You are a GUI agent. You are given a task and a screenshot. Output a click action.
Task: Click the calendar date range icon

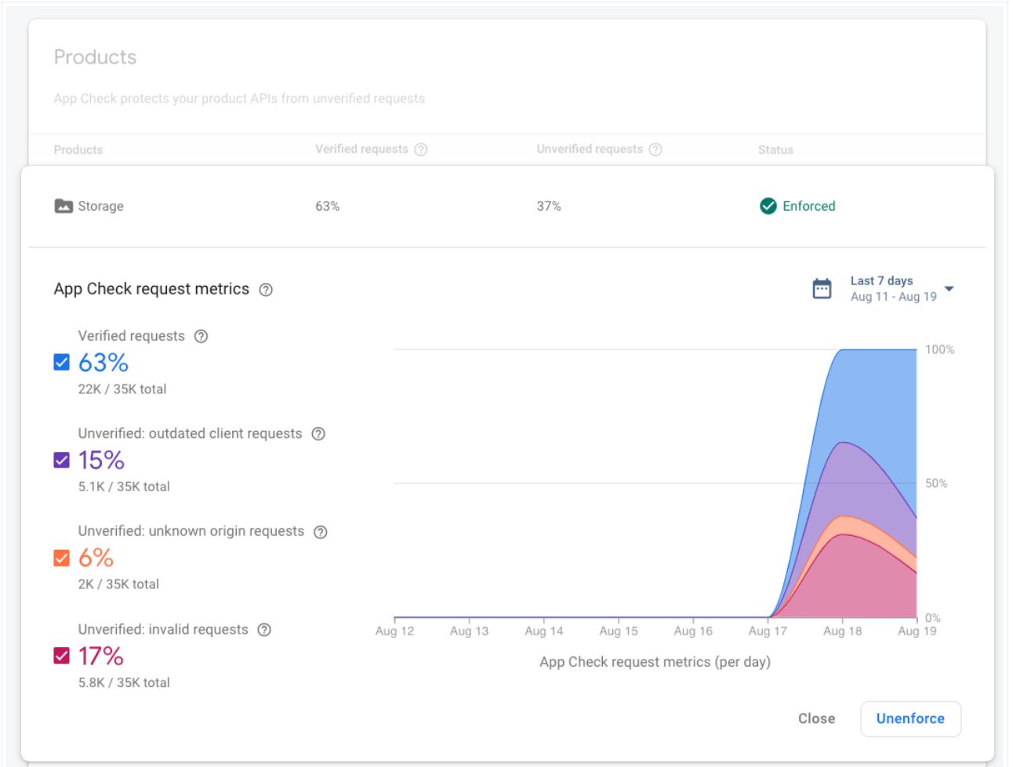(x=822, y=289)
